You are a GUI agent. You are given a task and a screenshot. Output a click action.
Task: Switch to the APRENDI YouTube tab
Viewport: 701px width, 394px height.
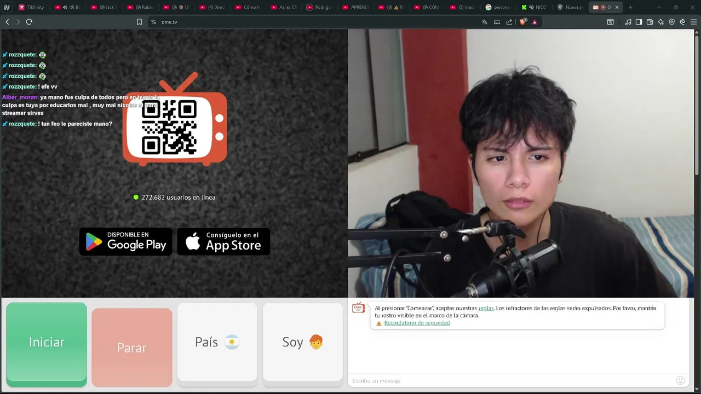pyautogui.click(x=356, y=7)
